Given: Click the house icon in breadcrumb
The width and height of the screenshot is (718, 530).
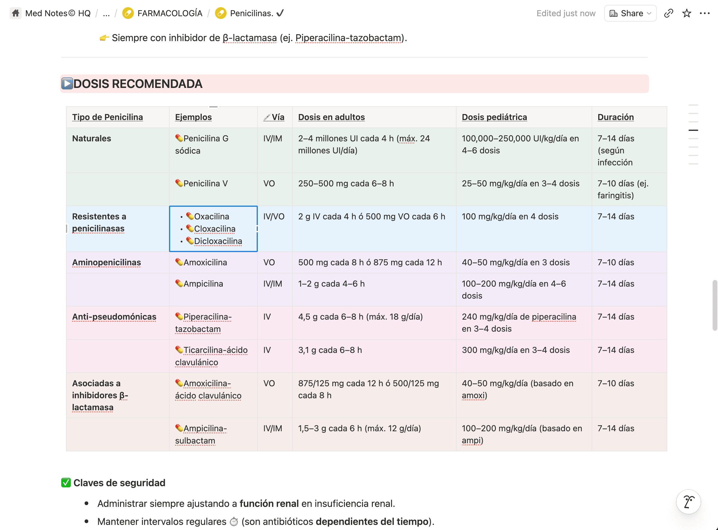Looking at the screenshot, I should [15, 13].
